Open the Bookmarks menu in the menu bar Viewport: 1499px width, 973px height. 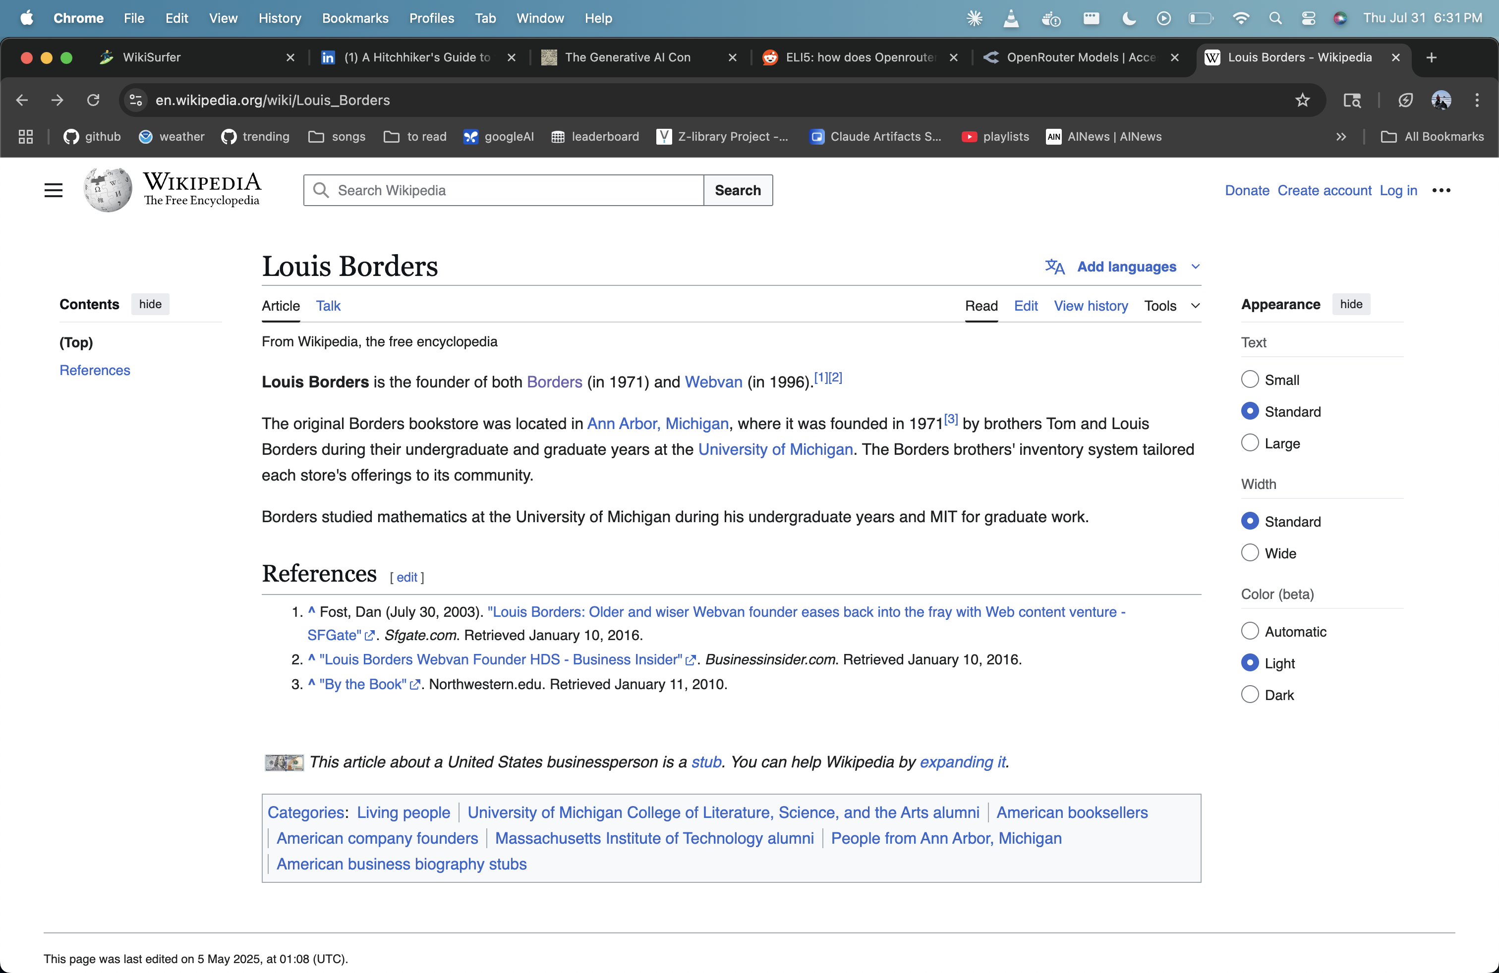click(x=355, y=18)
